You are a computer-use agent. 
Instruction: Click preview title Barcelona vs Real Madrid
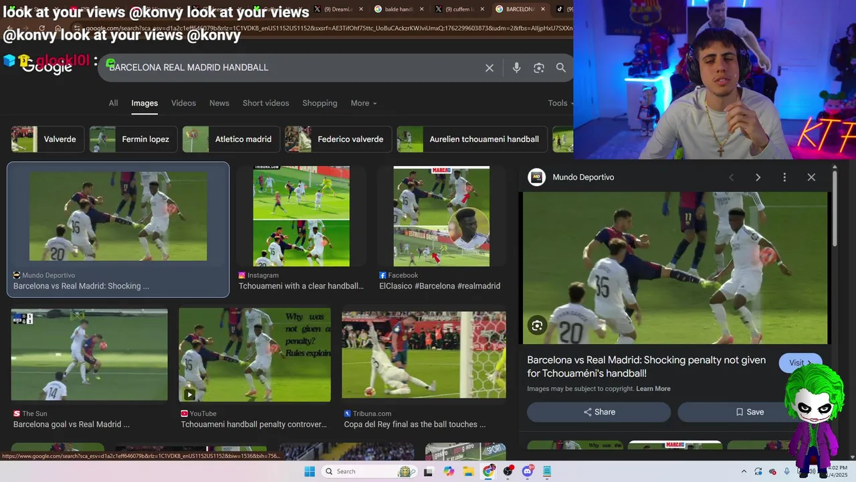tap(646, 367)
